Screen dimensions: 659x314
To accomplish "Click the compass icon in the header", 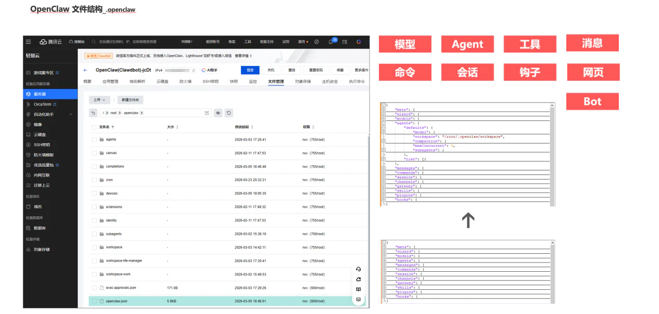I will click(x=317, y=42).
